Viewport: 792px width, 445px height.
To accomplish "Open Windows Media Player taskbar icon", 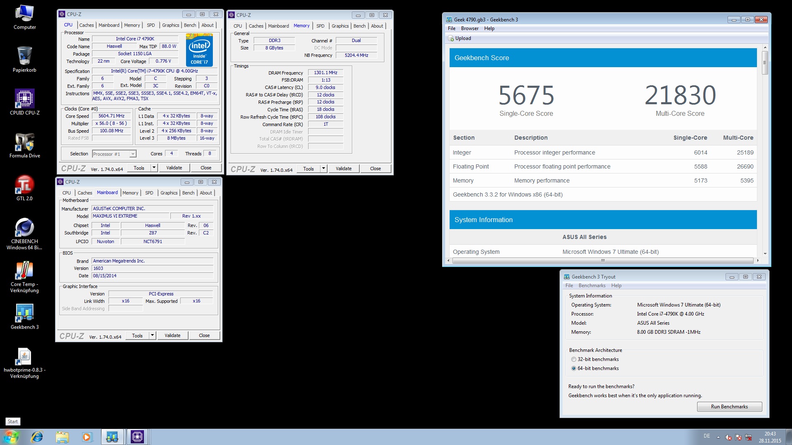I will pos(87,437).
